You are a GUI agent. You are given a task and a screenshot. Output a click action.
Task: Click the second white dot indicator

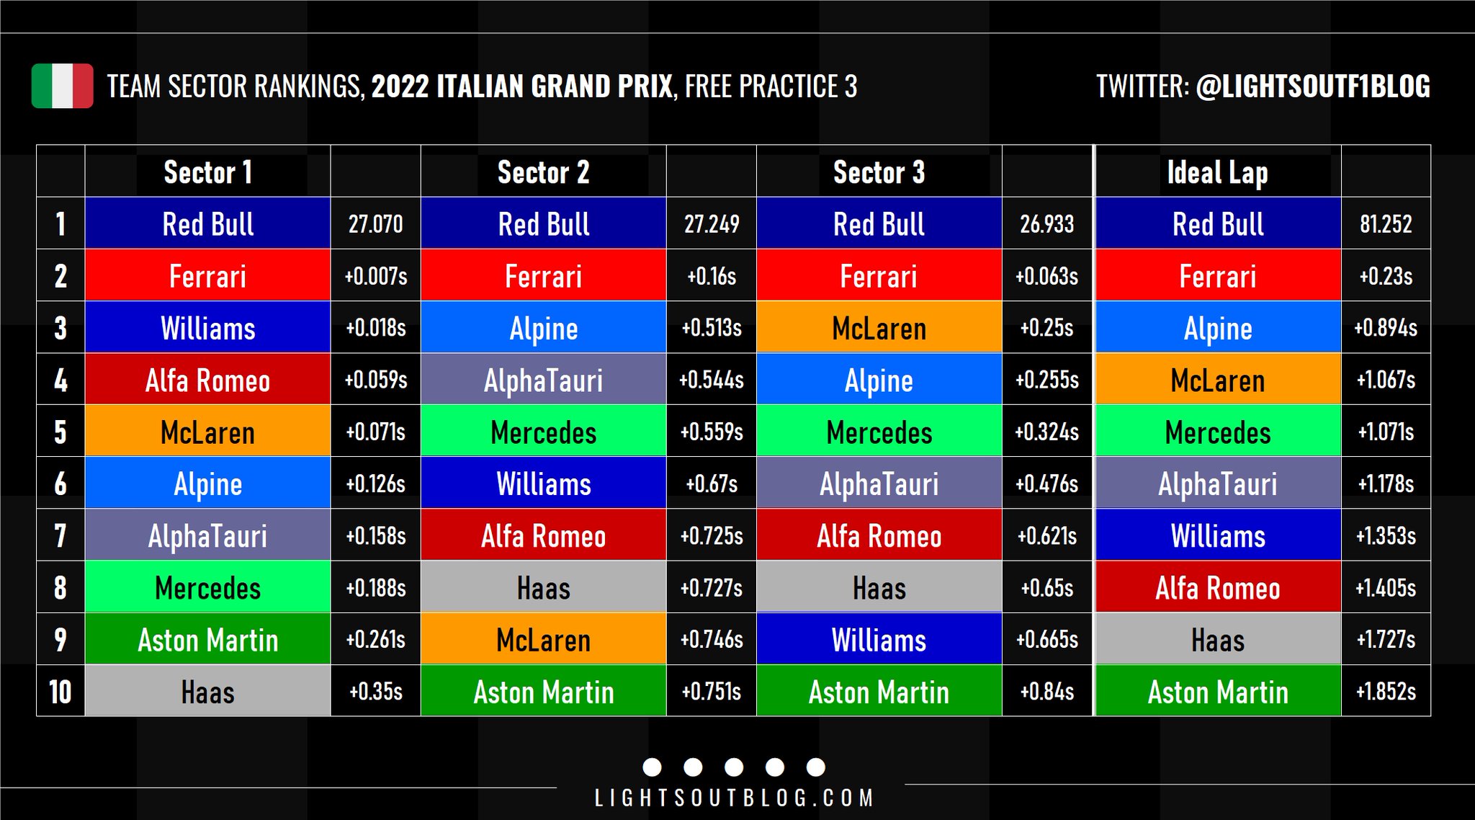tap(693, 767)
